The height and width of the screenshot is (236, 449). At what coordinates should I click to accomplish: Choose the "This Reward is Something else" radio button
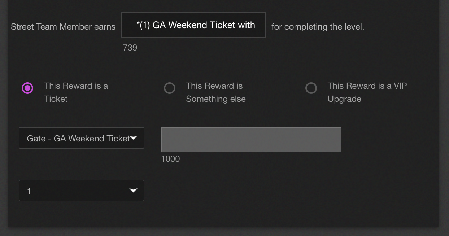click(170, 88)
